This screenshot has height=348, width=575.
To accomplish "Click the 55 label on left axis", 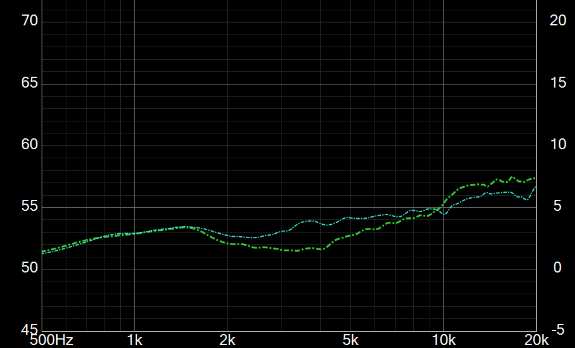I will [x=30, y=206].
